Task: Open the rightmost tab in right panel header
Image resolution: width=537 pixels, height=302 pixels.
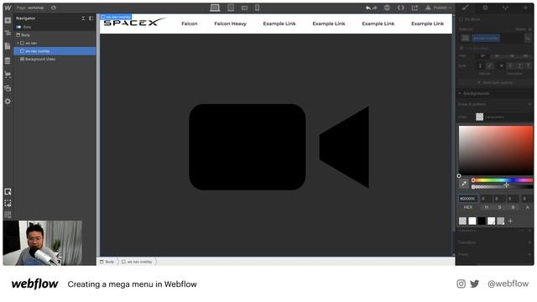Action: 525,8
